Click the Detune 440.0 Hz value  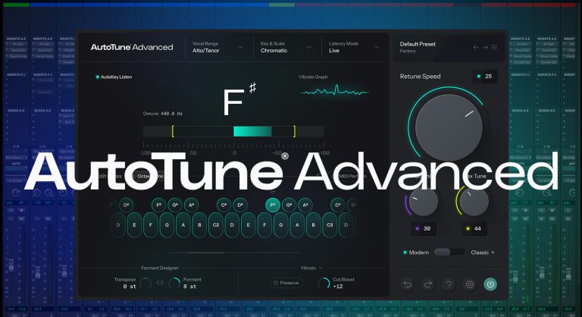(x=171, y=114)
